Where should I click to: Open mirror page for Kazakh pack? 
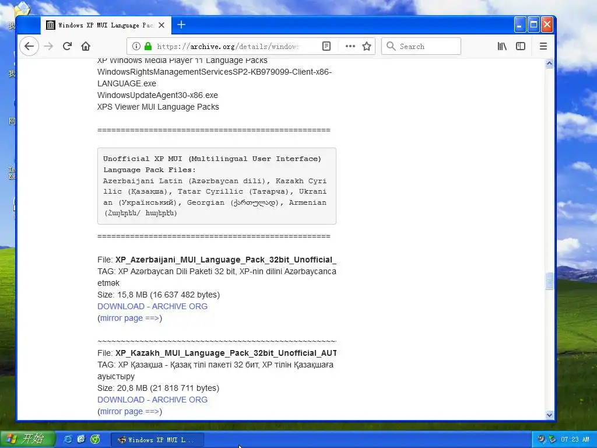(x=130, y=411)
